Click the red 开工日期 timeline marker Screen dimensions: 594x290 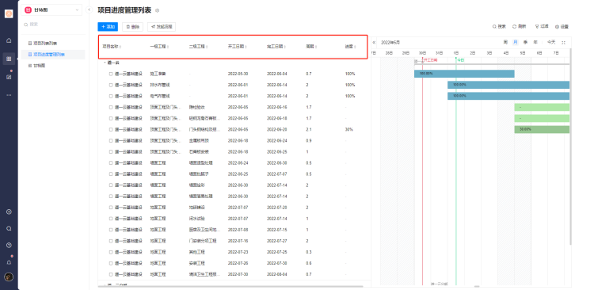pyautogui.click(x=429, y=60)
